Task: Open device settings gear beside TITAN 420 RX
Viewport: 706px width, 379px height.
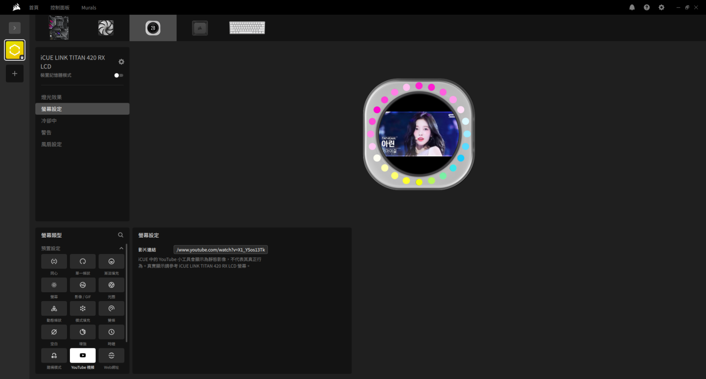Action: click(121, 62)
